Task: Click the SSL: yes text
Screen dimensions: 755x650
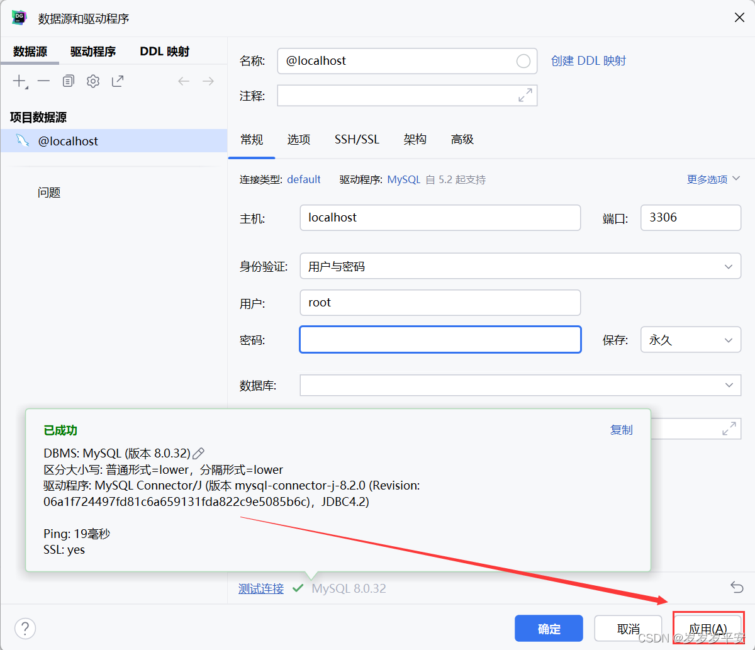Action: tap(64, 549)
